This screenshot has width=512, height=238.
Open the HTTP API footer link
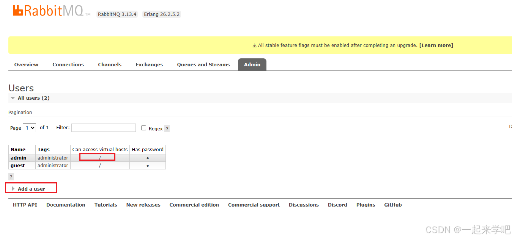tap(25, 205)
